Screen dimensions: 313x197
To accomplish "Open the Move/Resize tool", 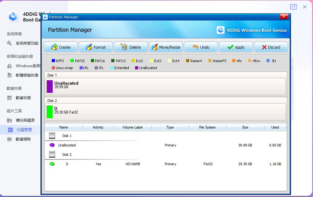I will click(165, 47).
